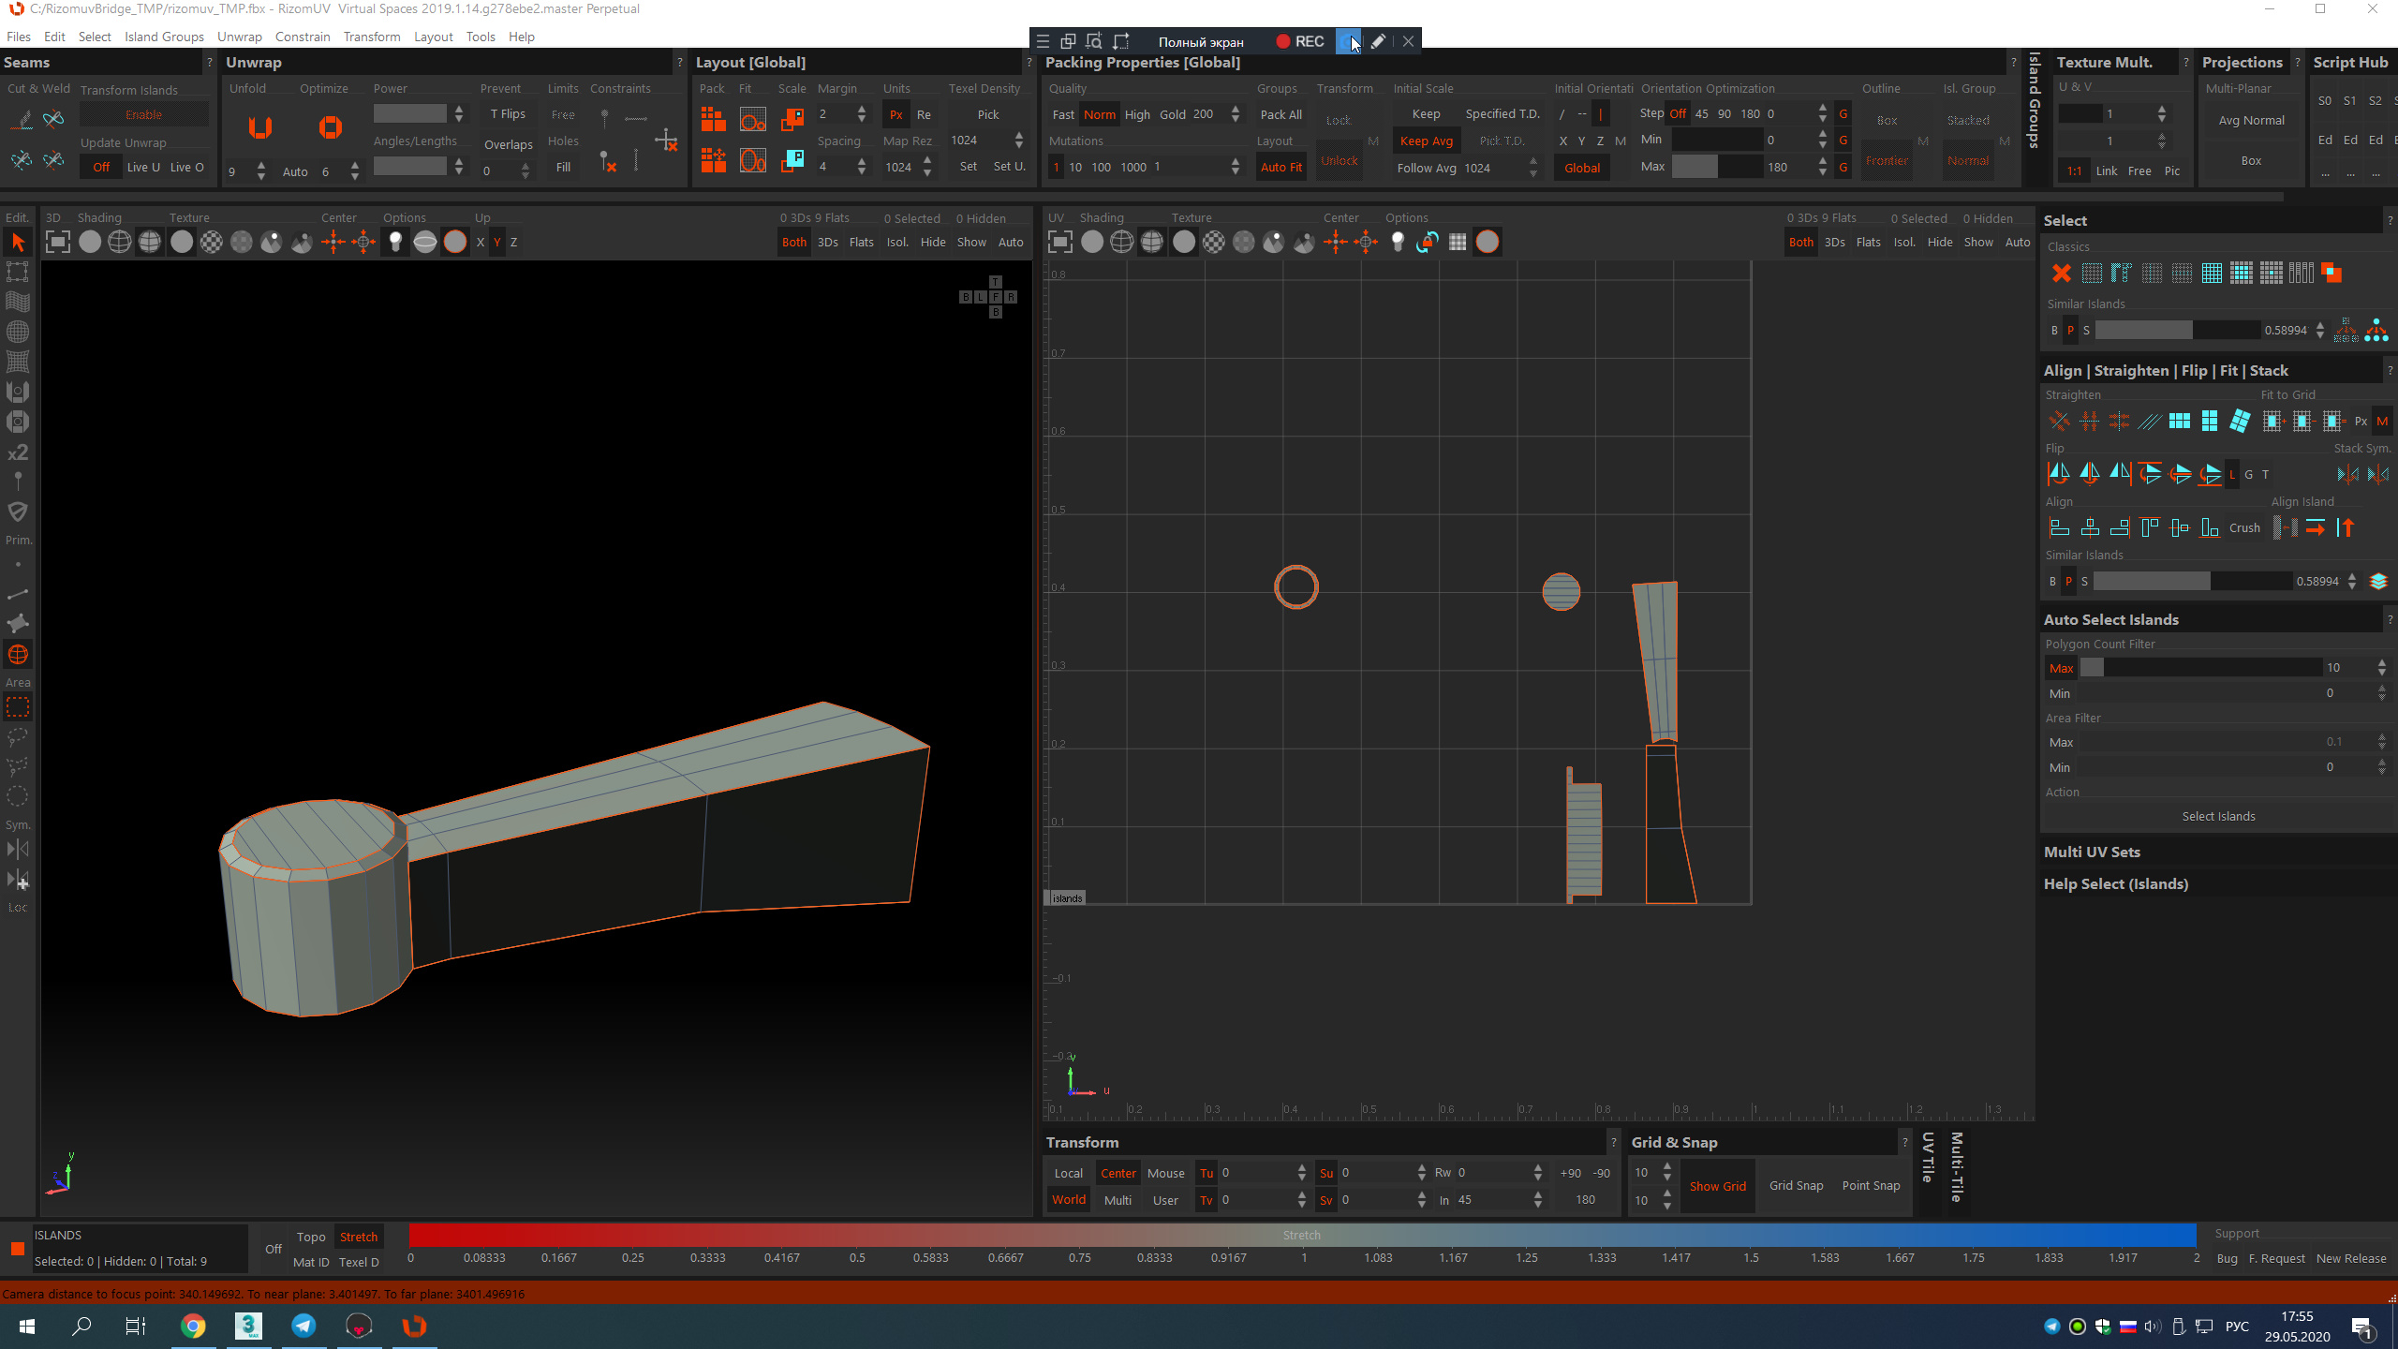
Task: Click frame-all icon in 3D viewport toolbar
Action: pyautogui.click(x=58, y=243)
